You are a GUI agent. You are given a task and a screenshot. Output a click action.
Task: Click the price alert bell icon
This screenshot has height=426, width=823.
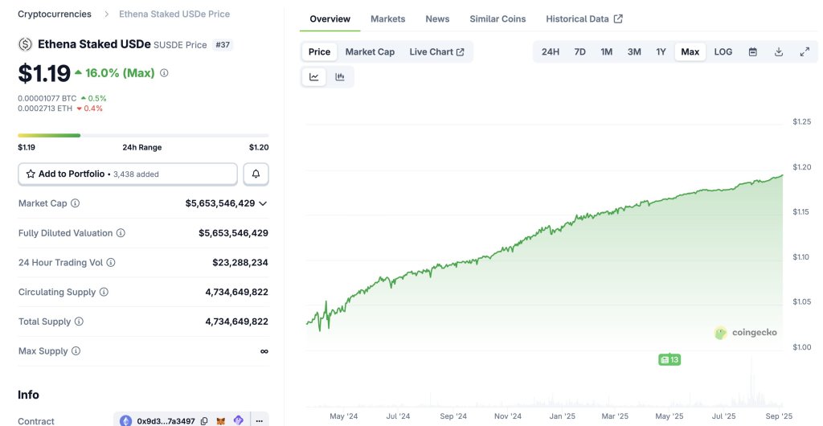coord(256,174)
